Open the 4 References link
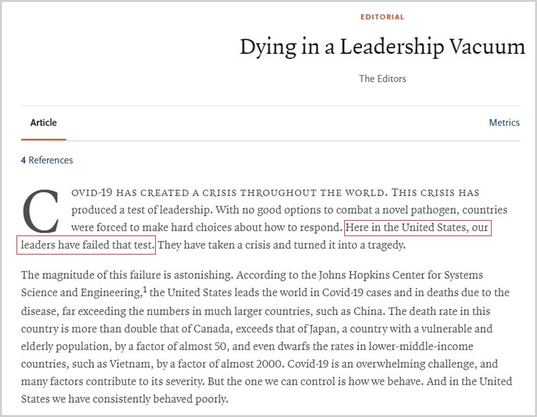The image size is (537, 417). point(47,160)
